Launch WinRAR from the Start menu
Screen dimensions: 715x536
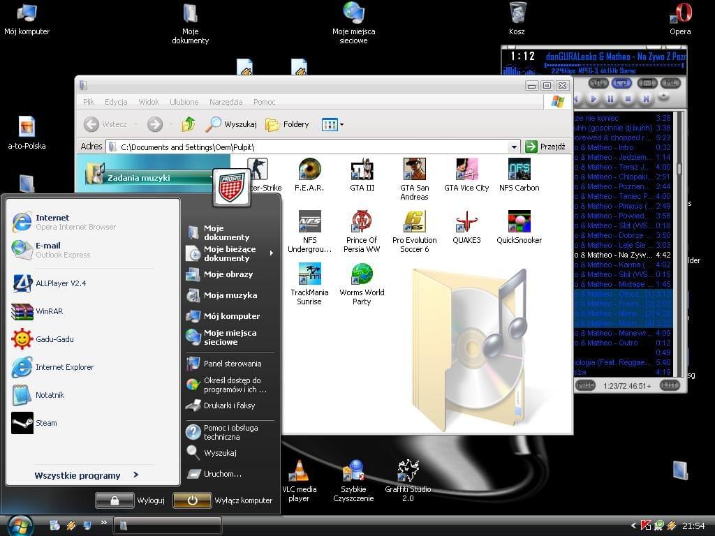pyautogui.click(x=38, y=311)
